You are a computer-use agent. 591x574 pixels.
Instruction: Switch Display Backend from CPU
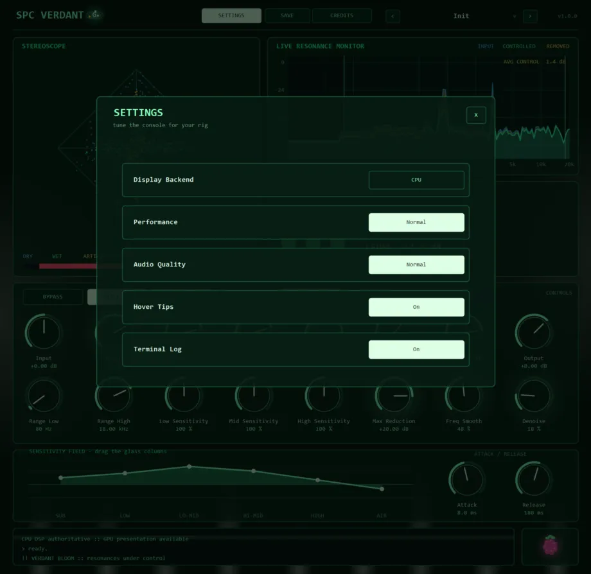click(416, 180)
